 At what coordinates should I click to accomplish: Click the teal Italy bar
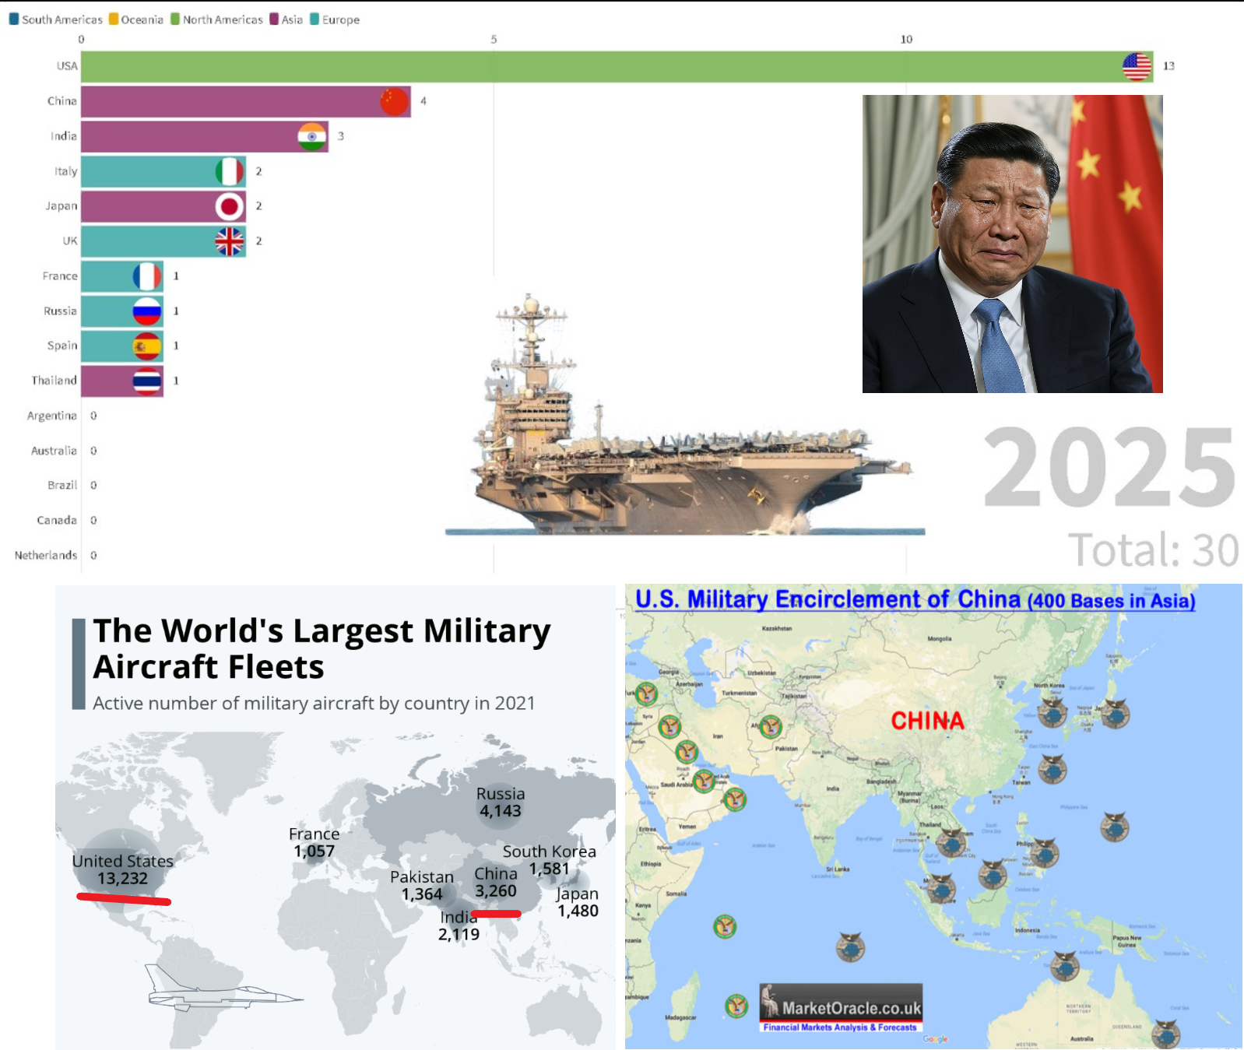(x=163, y=171)
